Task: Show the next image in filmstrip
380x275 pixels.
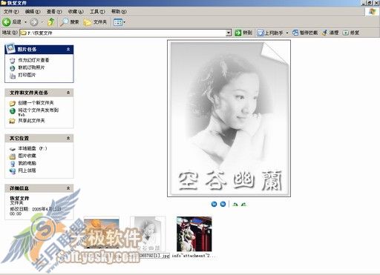Action: pyautogui.click(x=223, y=204)
